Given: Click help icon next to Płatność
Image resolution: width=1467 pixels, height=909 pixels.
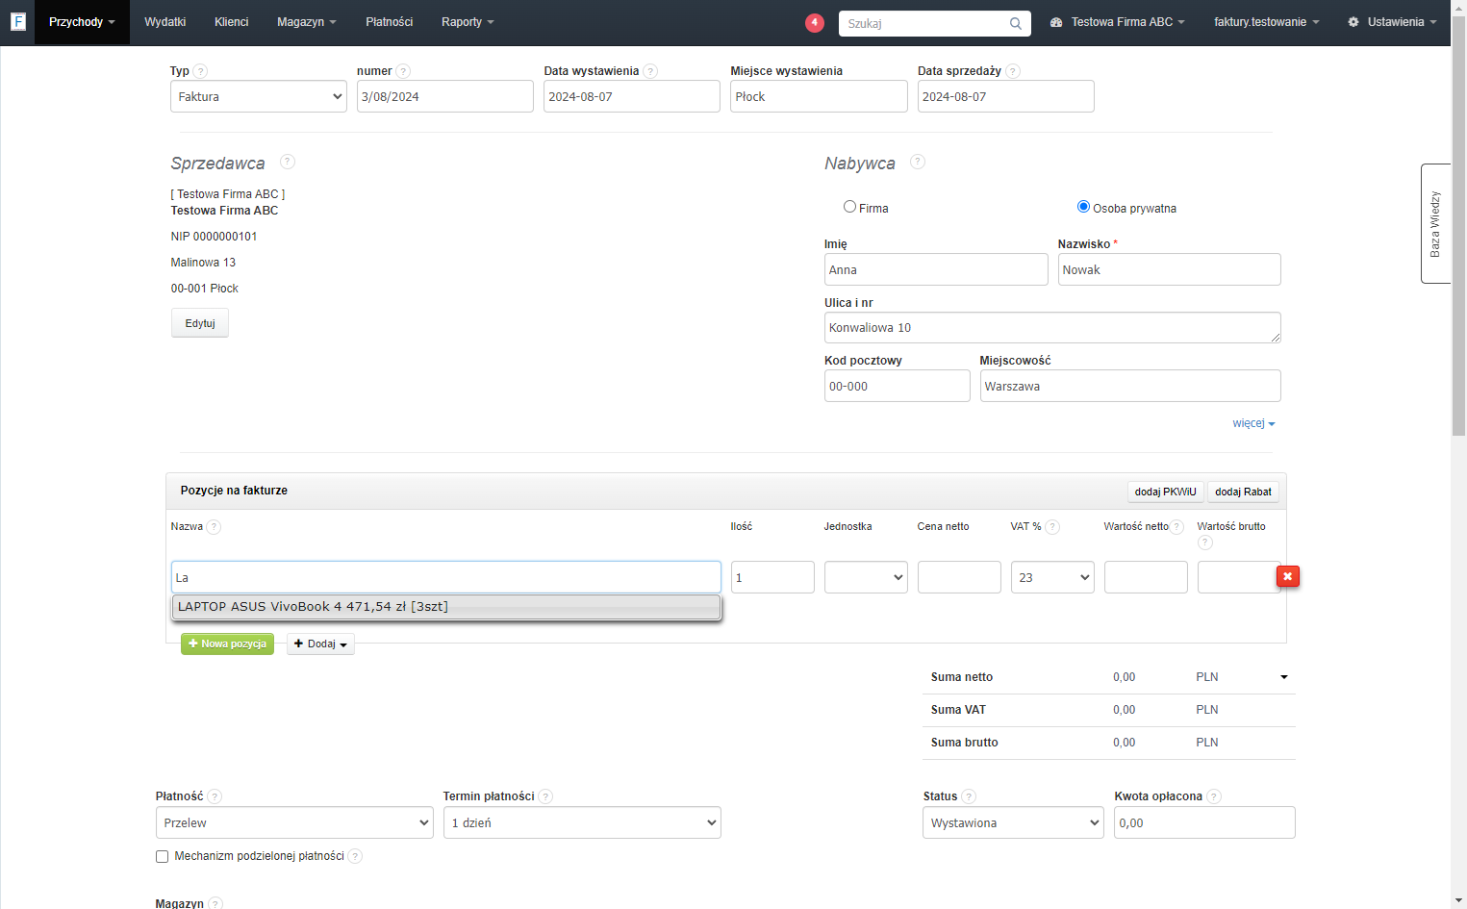Looking at the screenshot, I should pos(215,796).
